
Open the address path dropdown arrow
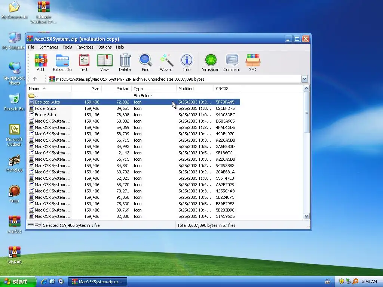(304, 79)
